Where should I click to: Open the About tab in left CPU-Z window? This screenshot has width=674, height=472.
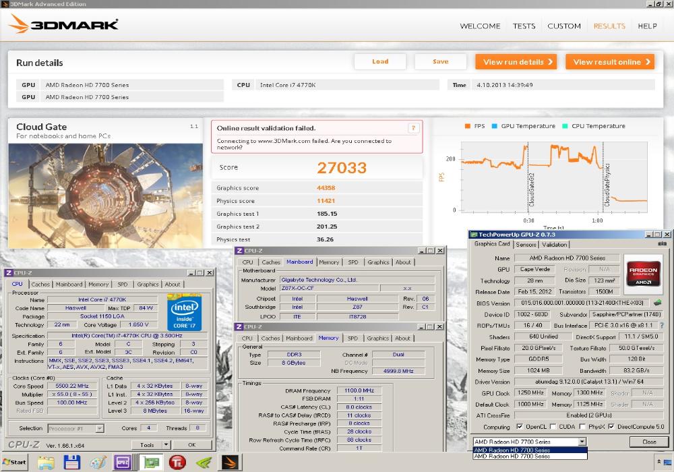[x=173, y=284]
